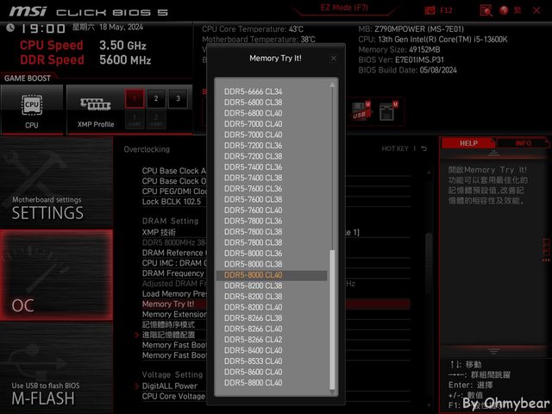Click the undo arrow beside HOT KEY
The height and width of the screenshot is (414, 552).
point(424,149)
